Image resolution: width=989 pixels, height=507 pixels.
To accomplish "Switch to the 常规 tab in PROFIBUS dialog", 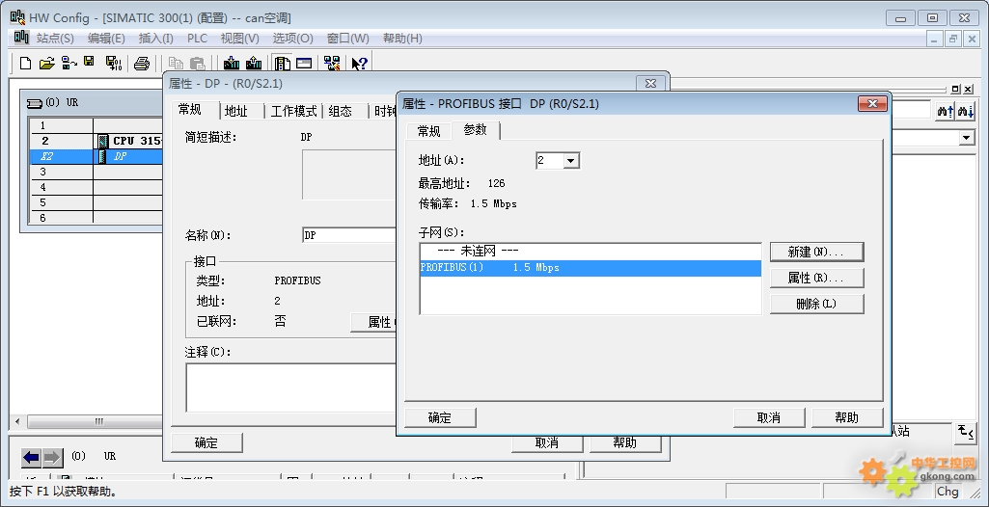I will click(x=428, y=131).
